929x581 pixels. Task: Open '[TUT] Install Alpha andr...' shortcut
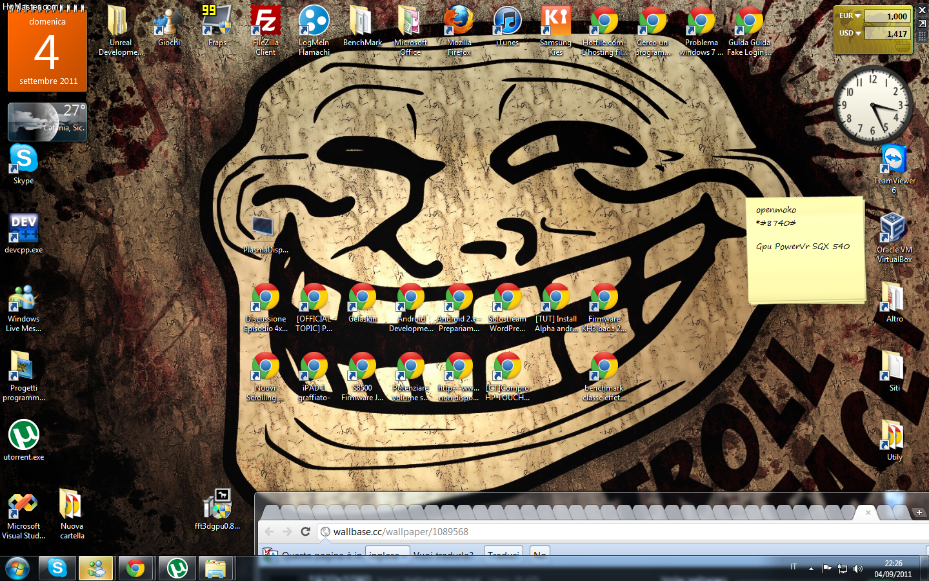click(x=555, y=307)
